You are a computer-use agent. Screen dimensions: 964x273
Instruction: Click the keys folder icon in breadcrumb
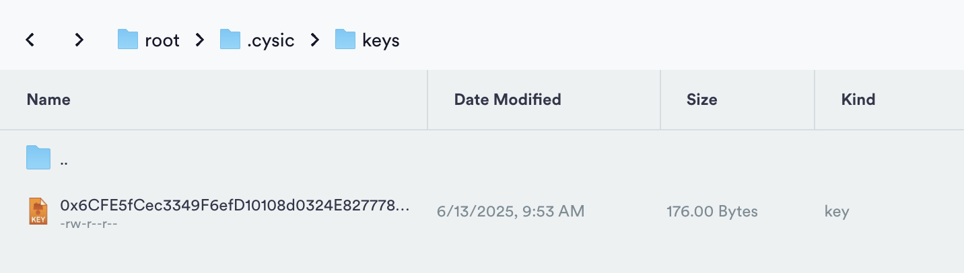[x=345, y=40]
